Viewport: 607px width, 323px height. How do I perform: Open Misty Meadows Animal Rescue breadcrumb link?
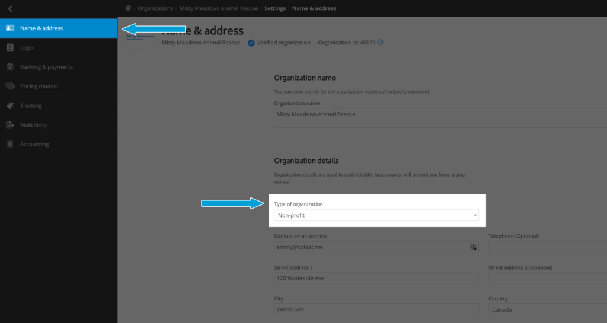click(219, 8)
